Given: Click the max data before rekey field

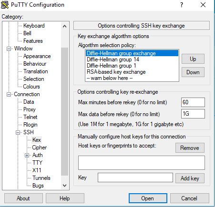Looking at the screenshot, I should 193,114.
